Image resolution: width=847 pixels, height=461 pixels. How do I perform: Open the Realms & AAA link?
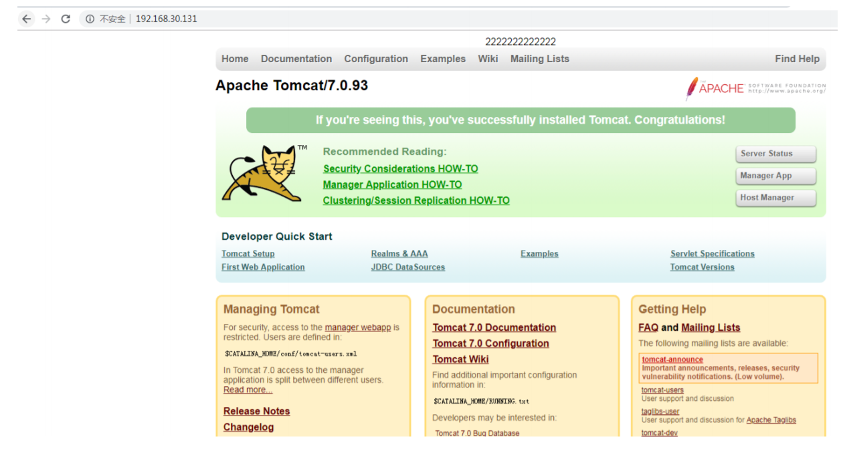399,254
